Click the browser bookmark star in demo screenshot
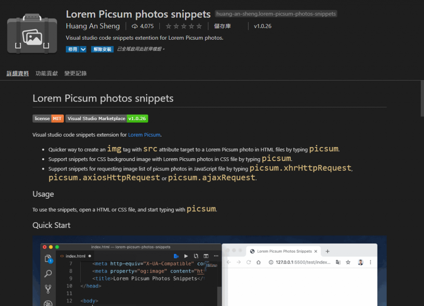Image resolution: width=424 pixels, height=306 pixels. [348, 262]
